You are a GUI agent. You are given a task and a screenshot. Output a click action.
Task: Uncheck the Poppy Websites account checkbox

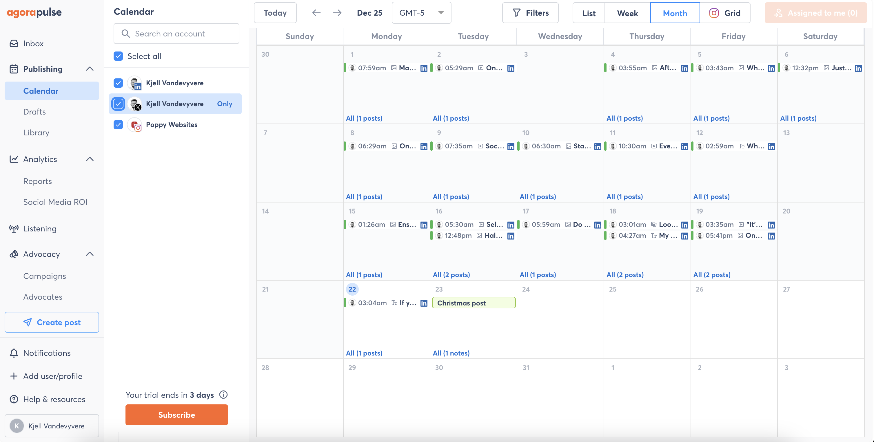[x=118, y=125]
